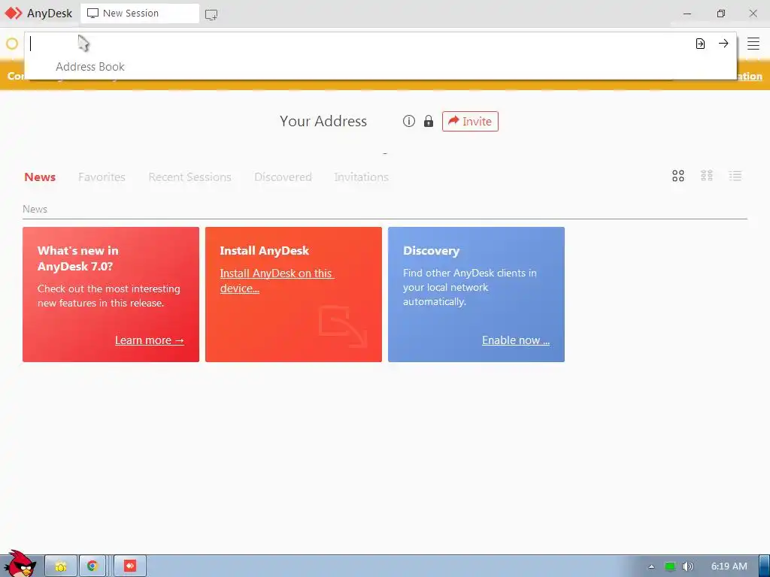Select large tiles view icon
Screen dimensions: 770x577
coord(678,176)
